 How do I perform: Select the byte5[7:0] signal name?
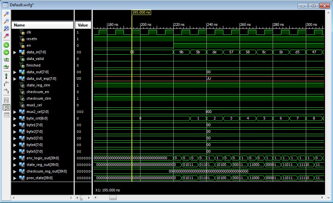(x=34, y=151)
